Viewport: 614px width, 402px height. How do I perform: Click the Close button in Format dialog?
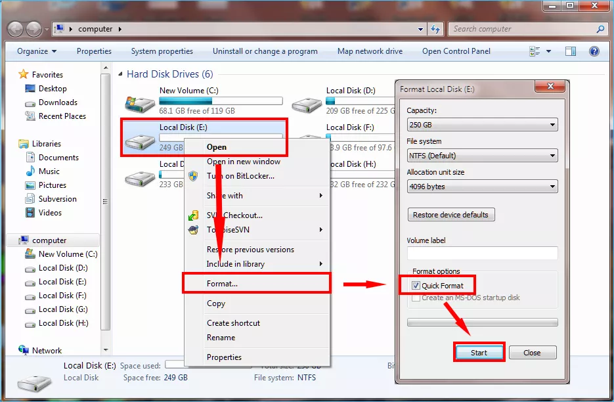point(532,353)
